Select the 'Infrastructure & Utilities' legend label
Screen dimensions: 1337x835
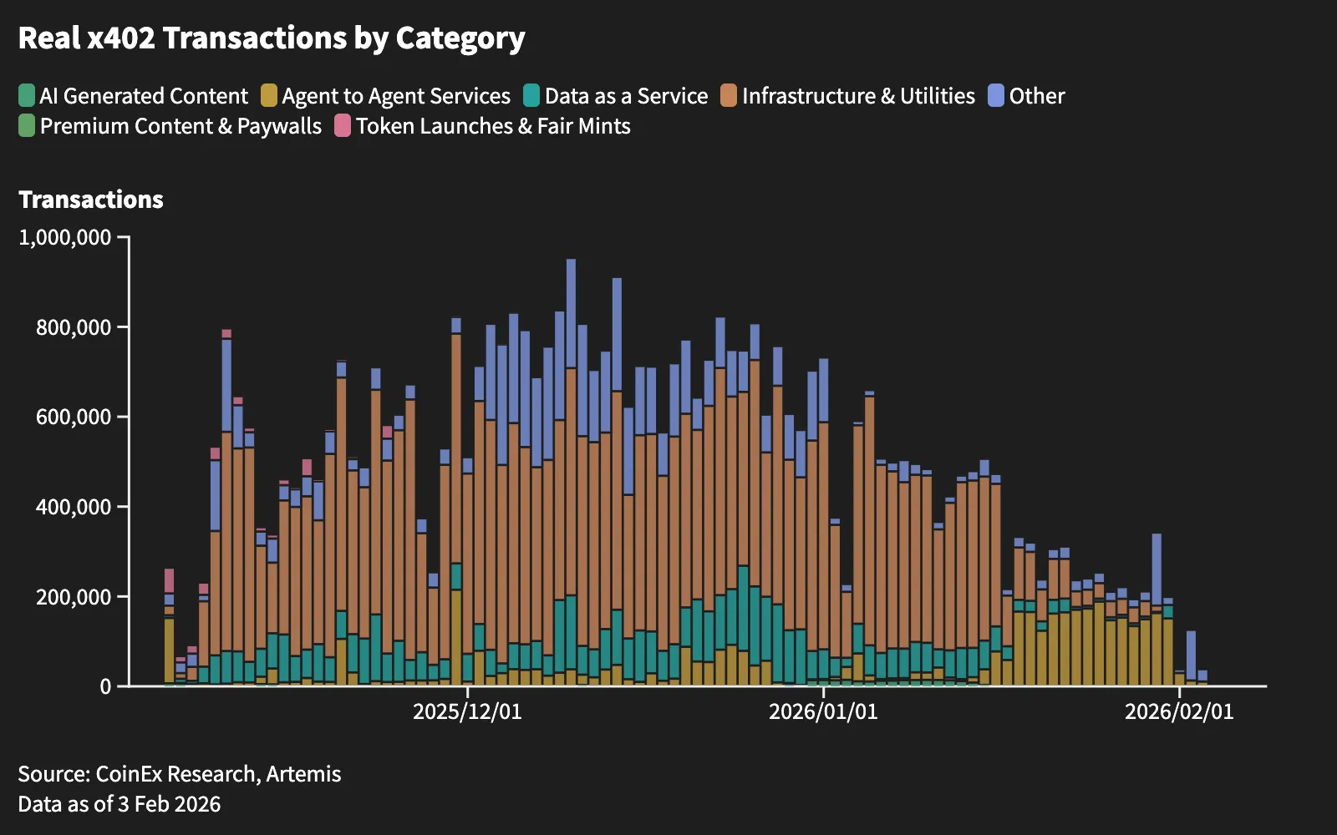pos(858,96)
